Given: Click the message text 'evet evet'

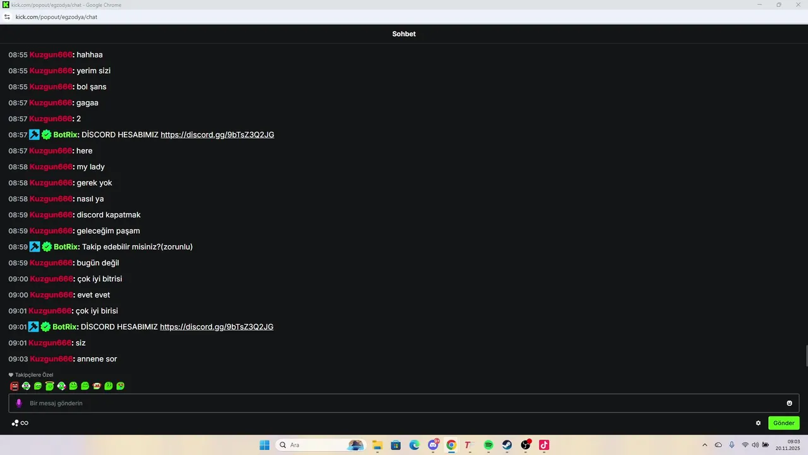Looking at the screenshot, I should point(93,295).
